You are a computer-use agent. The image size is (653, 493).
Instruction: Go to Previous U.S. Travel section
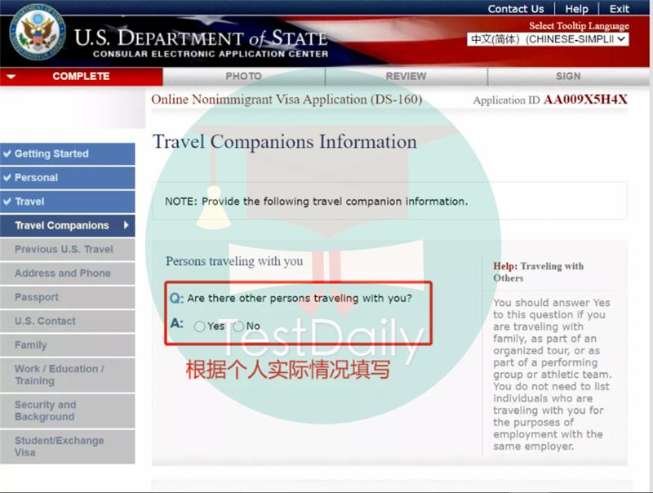tap(68, 250)
